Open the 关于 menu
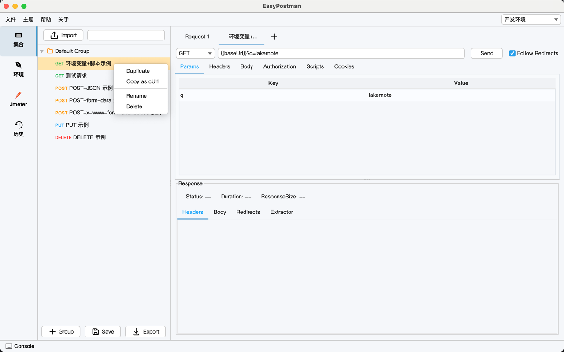The width and height of the screenshot is (564, 352). point(63,19)
